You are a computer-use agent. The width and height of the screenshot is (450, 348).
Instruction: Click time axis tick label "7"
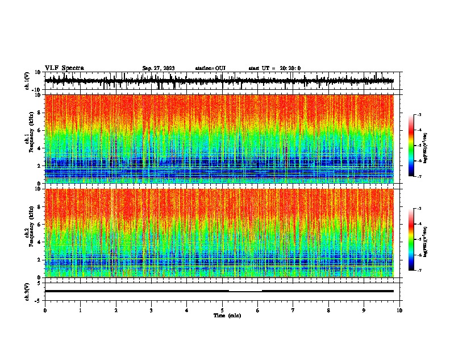pyautogui.click(x=293, y=310)
